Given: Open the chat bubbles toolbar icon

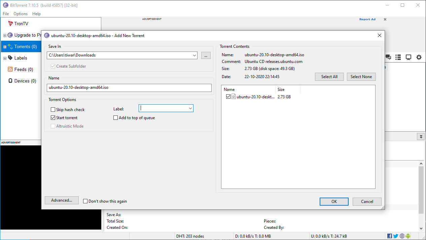Looking at the screenshot, I should pos(388,57).
